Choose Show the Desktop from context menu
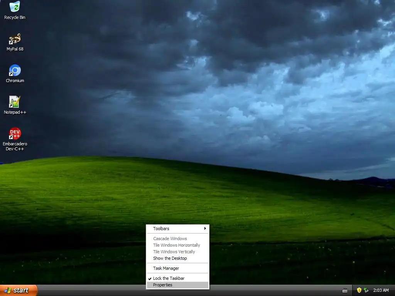Viewport: 395px width, 296px height. coord(177,258)
